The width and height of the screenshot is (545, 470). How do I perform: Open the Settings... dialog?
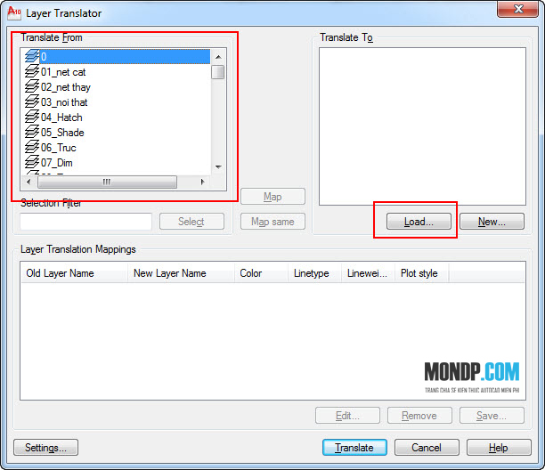coord(45,448)
